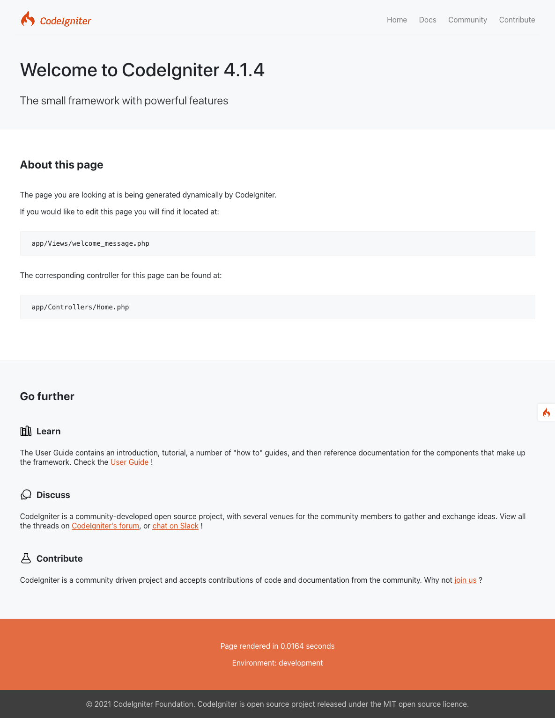Click the Page rendered time text
The height and width of the screenshot is (718, 555).
(x=277, y=646)
